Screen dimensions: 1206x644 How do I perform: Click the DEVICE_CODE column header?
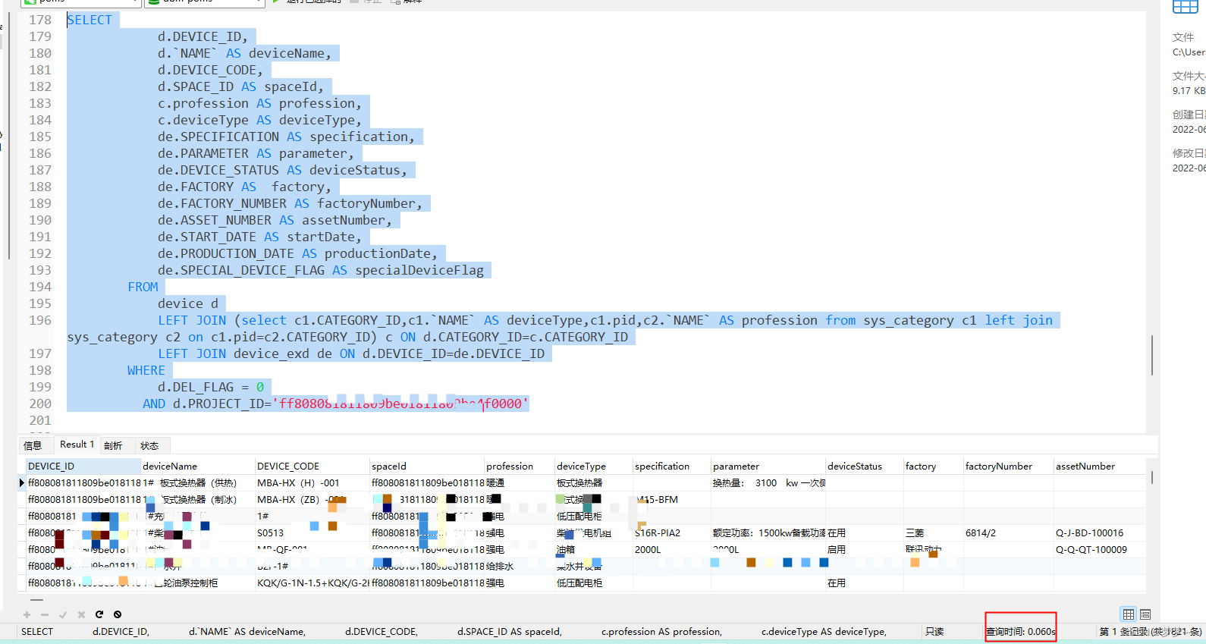click(x=312, y=466)
